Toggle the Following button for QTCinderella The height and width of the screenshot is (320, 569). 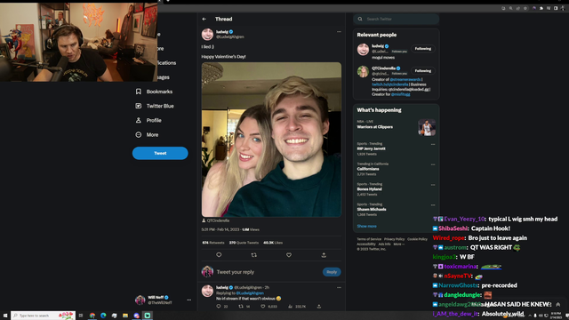point(423,71)
